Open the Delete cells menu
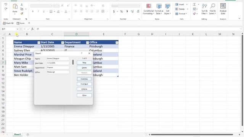Viewport: 244px width, 137px height. click(x=182, y=9)
